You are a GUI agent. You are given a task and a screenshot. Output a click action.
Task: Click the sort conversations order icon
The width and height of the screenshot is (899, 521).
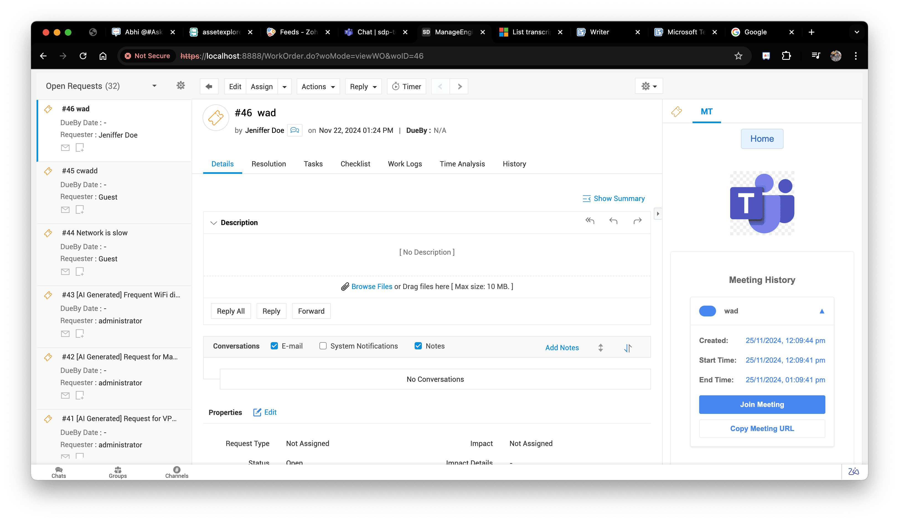[x=628, y=348]
